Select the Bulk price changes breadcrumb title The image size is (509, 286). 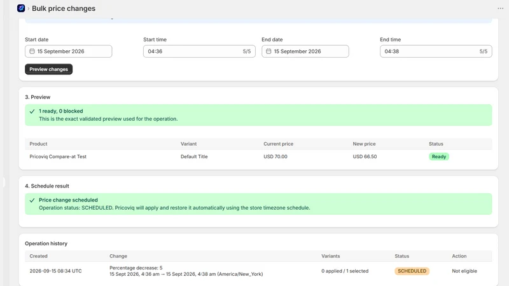pos(64,8)
